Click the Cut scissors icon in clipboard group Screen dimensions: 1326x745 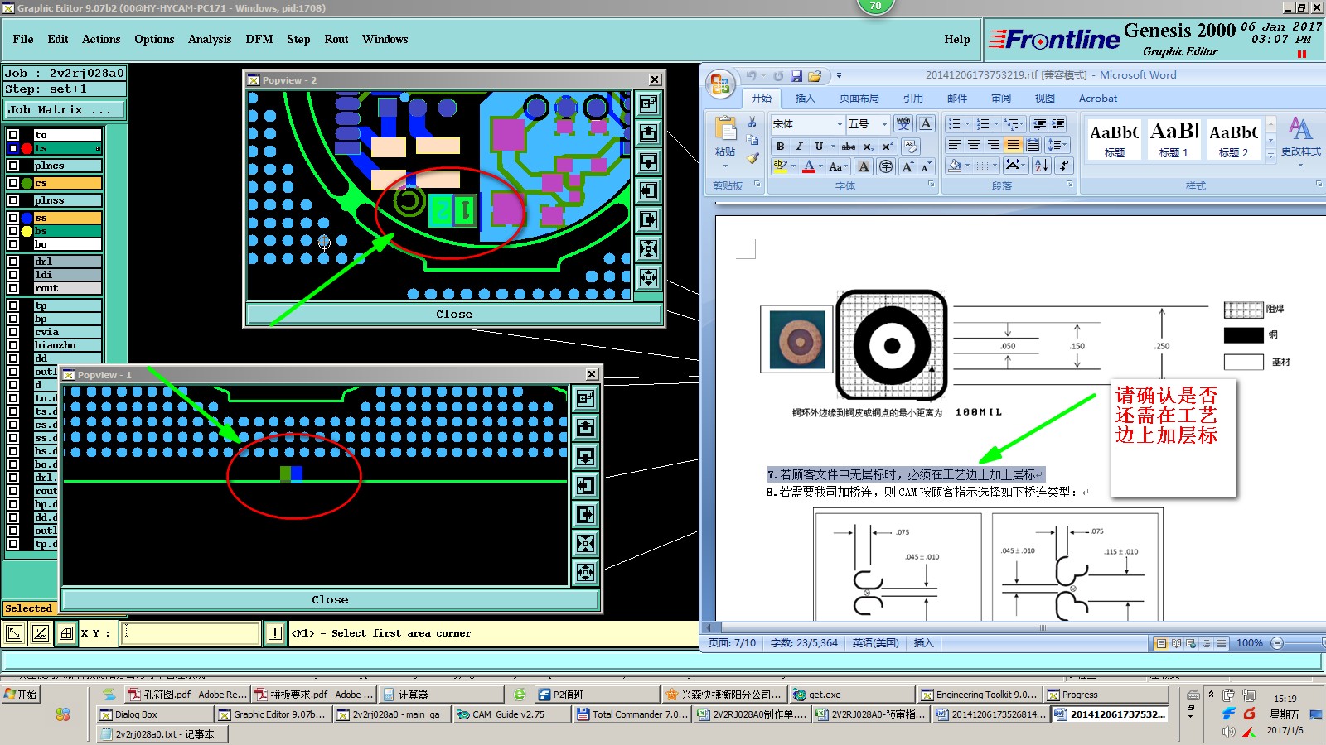753,123
